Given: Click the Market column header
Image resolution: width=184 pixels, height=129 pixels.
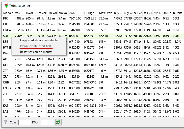Looking at the screenshot, I should (8, 13).
